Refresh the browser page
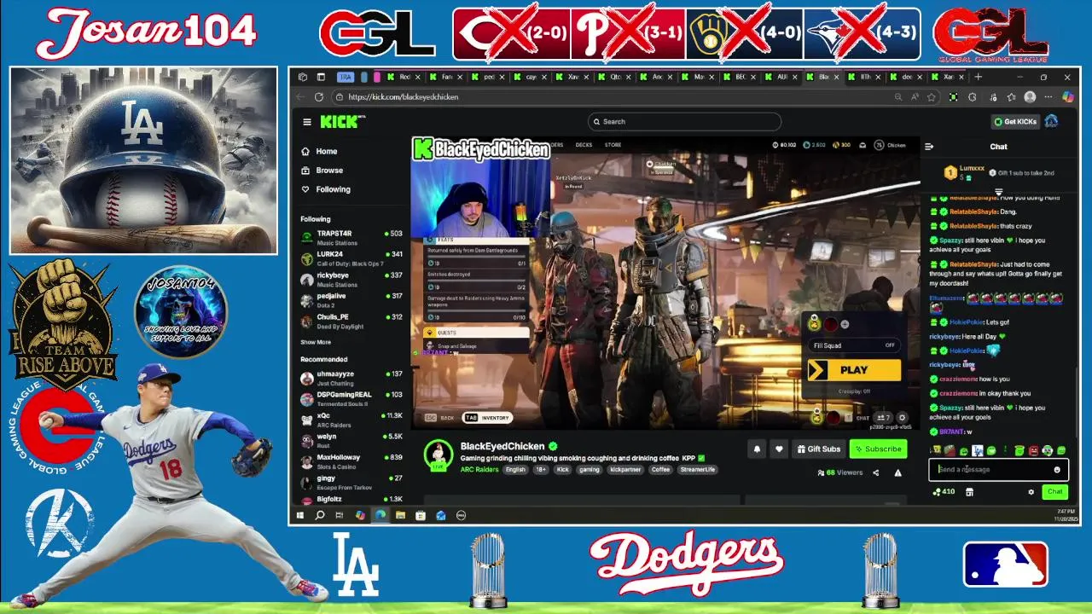Screen dimensions: 1092x614 coord(319,97)
